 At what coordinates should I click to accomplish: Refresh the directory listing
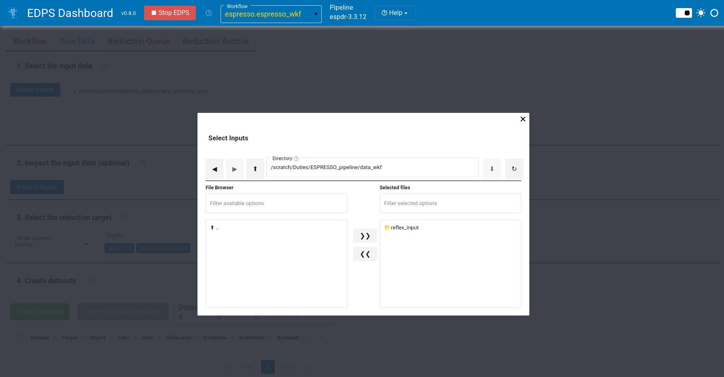(x=514, y=169)
